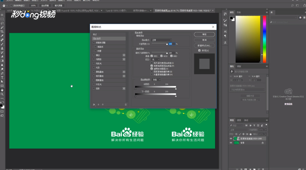The image size is (306, 170).
Task: Select the Crop tool
Action: (x=2, y=31)
